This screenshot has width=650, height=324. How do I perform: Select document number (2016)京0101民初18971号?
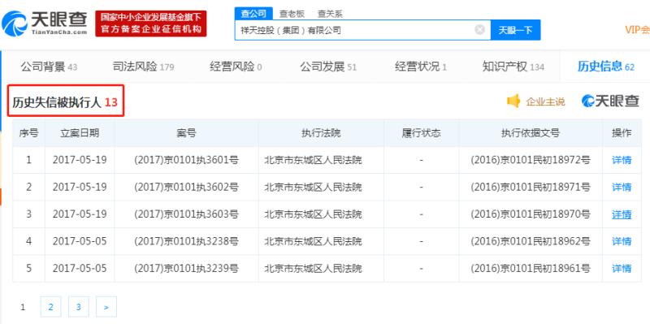[x=531, y=188]
